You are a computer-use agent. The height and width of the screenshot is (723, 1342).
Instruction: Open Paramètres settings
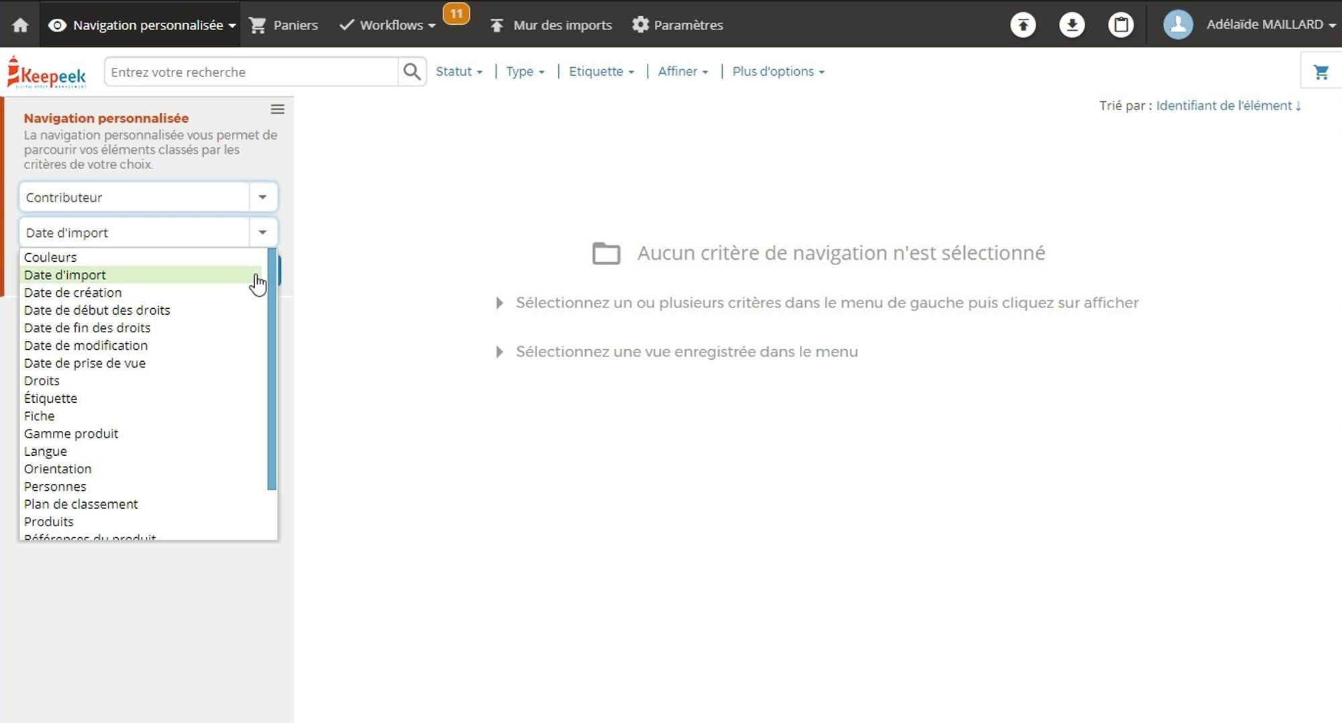[678, 25]
